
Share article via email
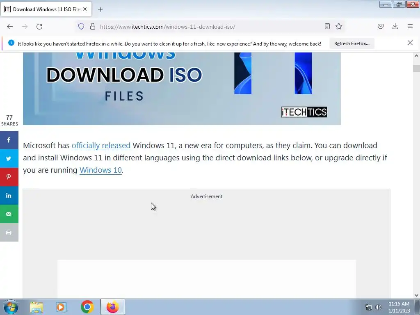9,214
